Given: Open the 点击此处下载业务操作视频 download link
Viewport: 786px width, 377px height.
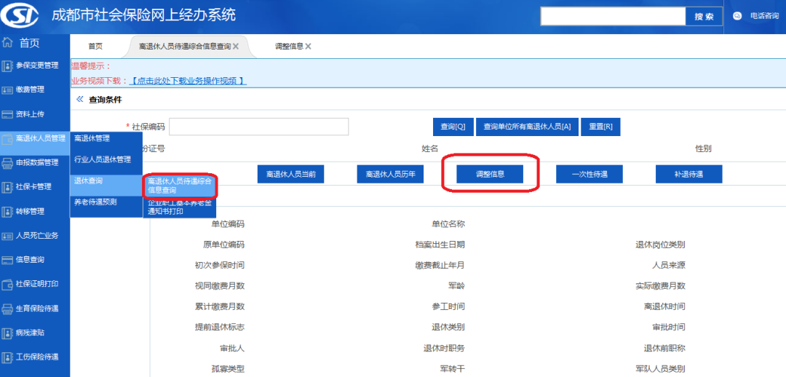Looking at the screenshot, I should [188, 81].
